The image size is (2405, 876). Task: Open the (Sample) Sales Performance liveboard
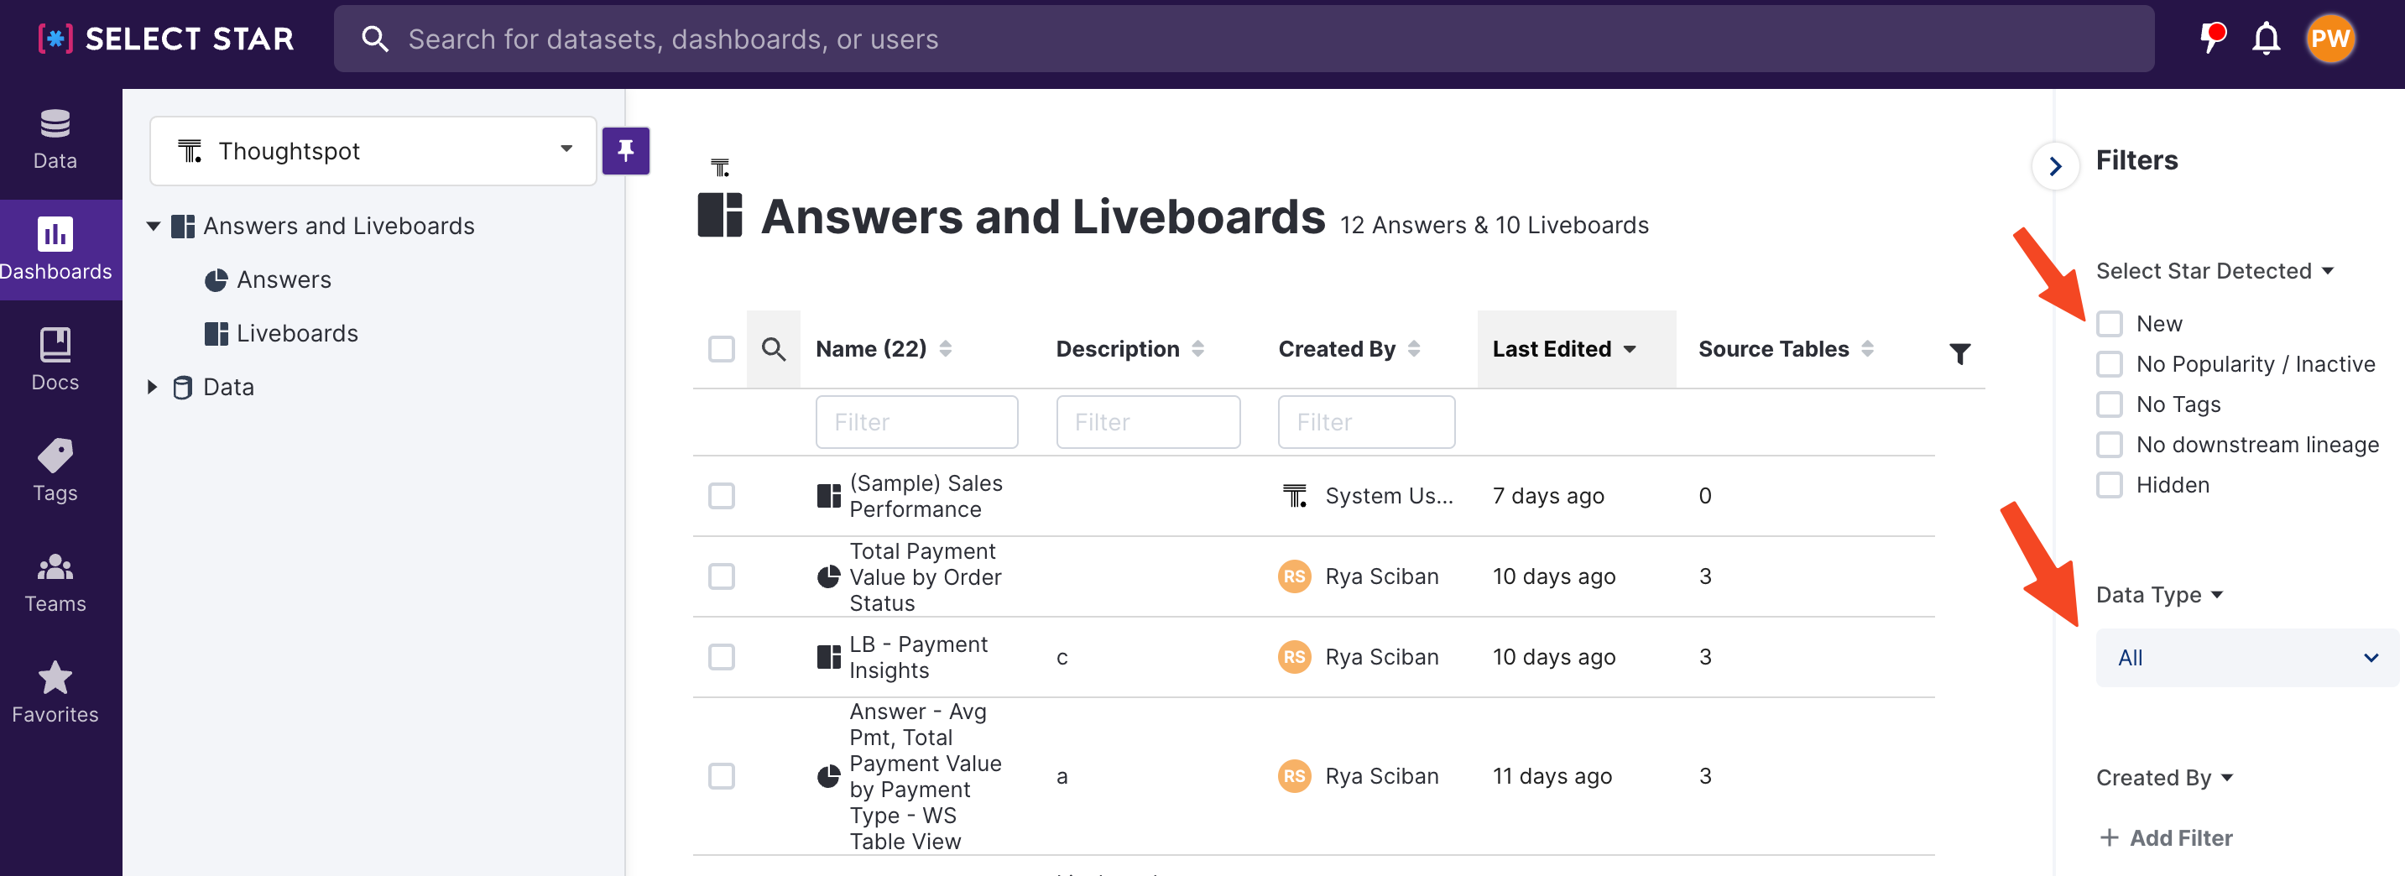924,496
